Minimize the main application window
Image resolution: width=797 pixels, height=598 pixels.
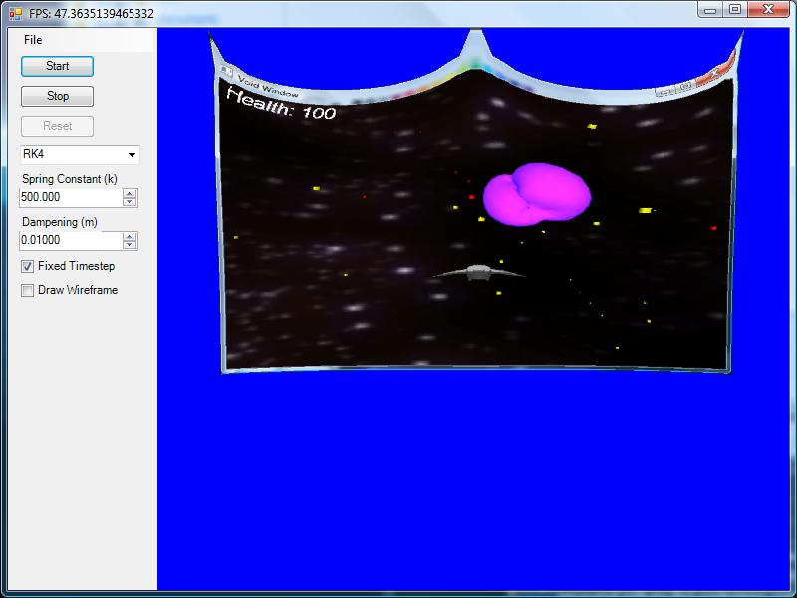[710, 9]
